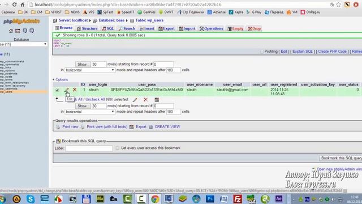Edit the sleuth row with the pencil icon

(67, 90)
